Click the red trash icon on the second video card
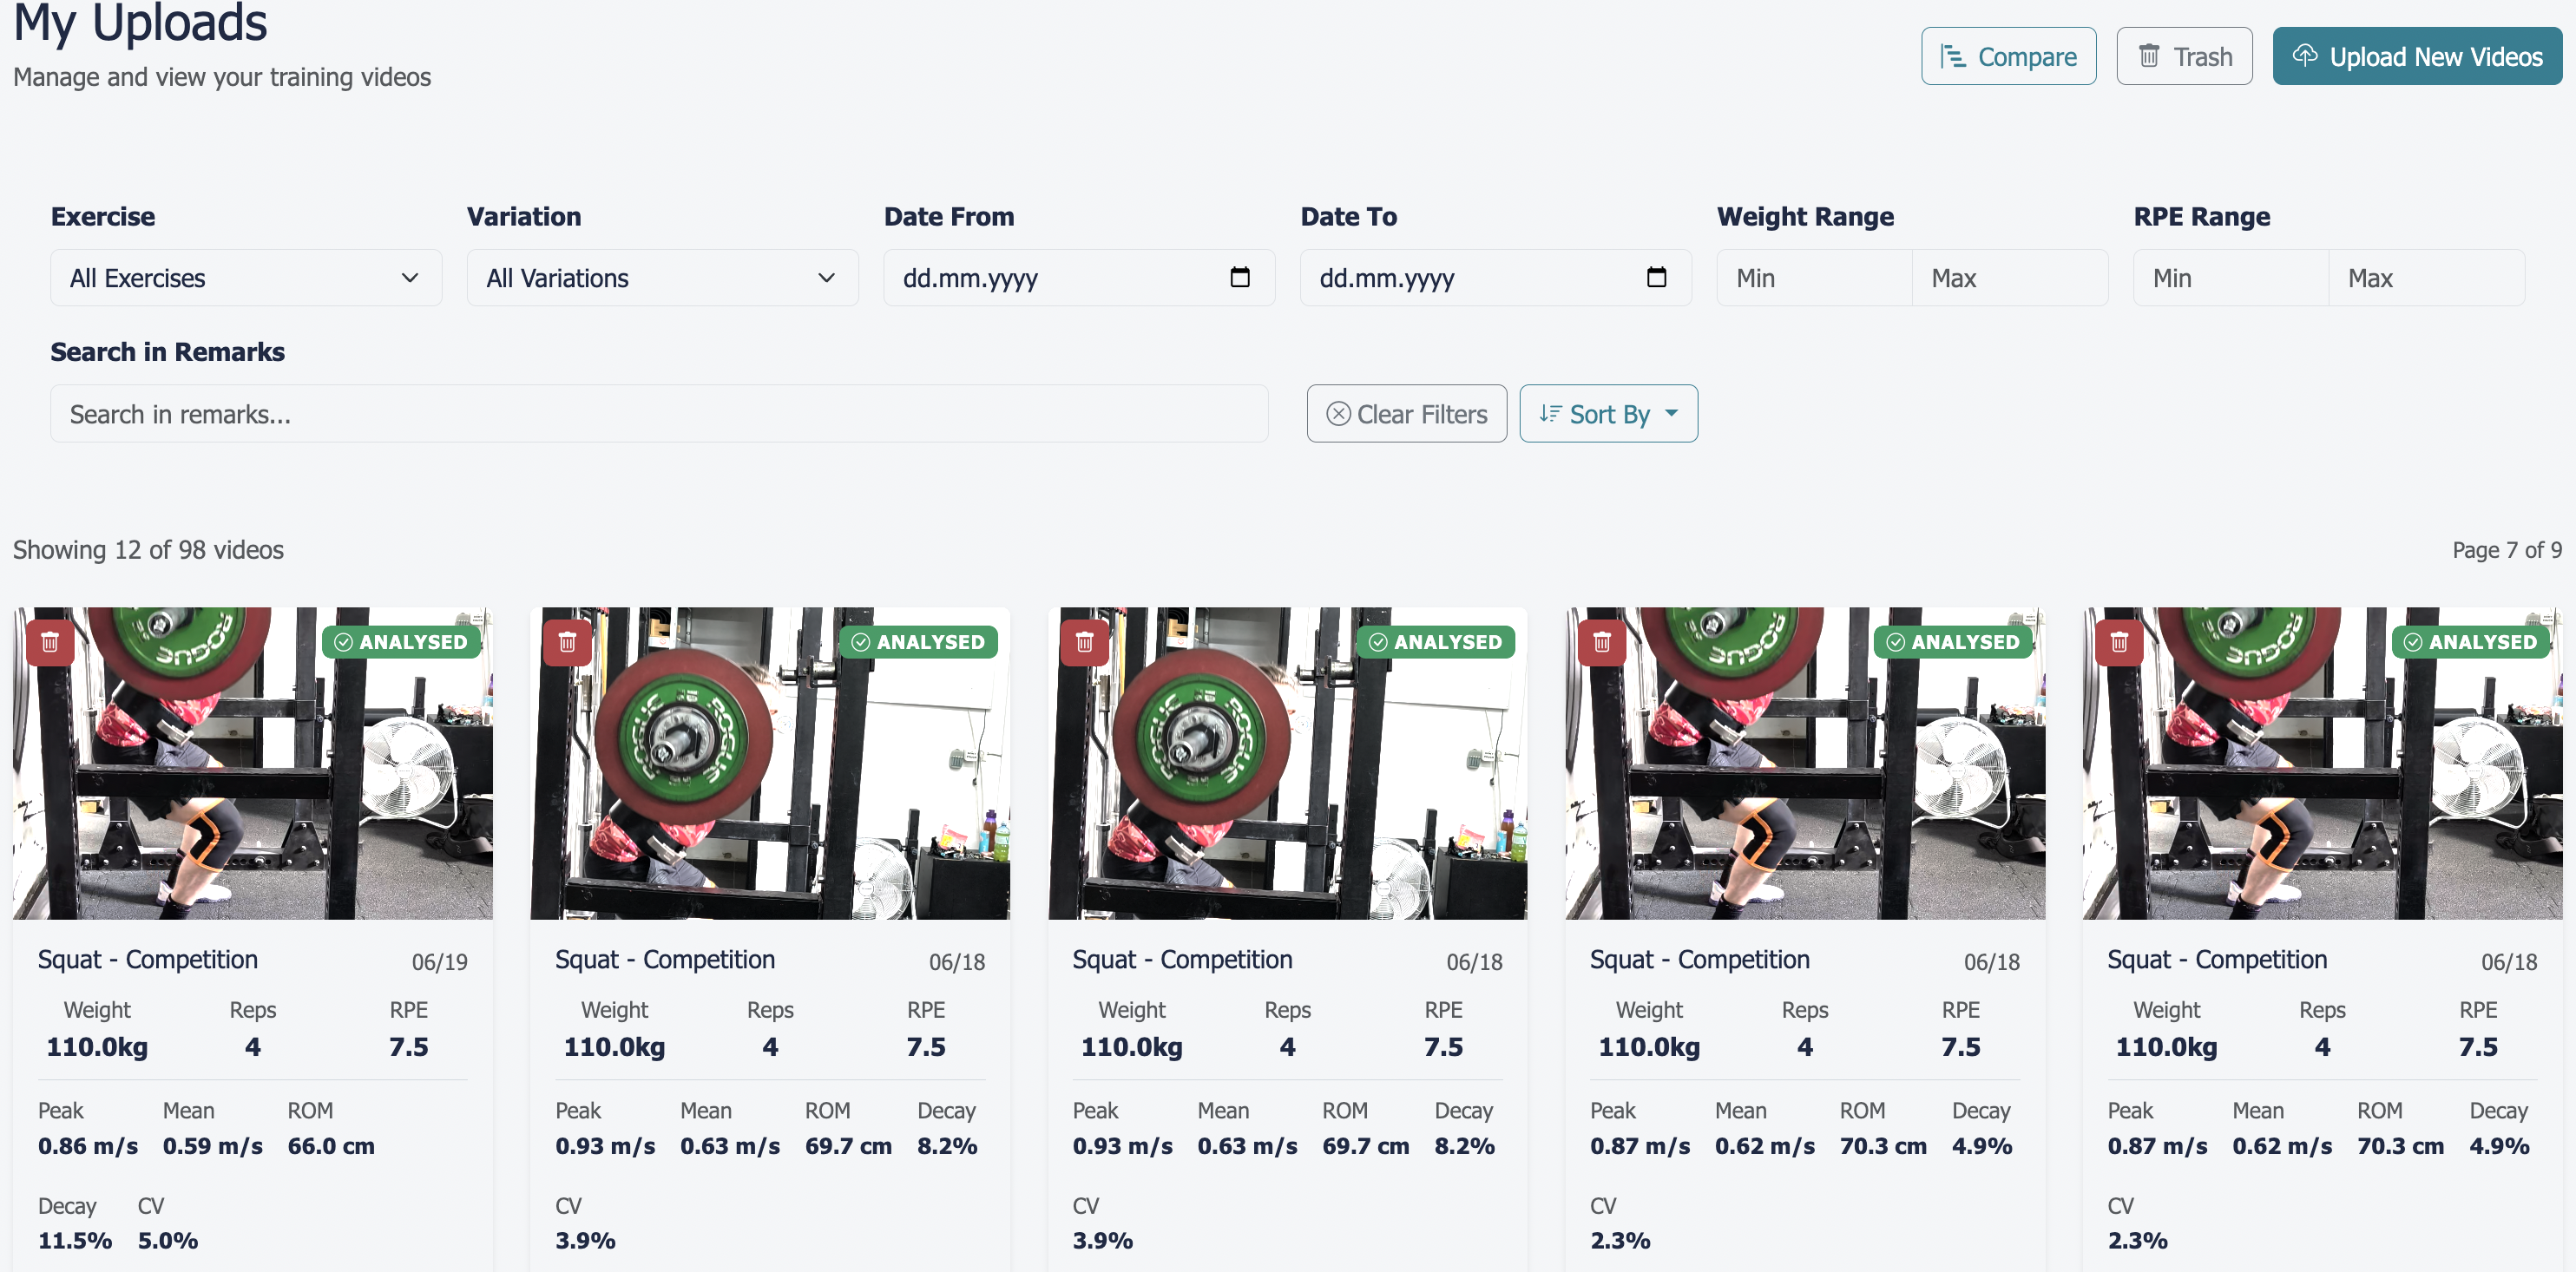 567,642
